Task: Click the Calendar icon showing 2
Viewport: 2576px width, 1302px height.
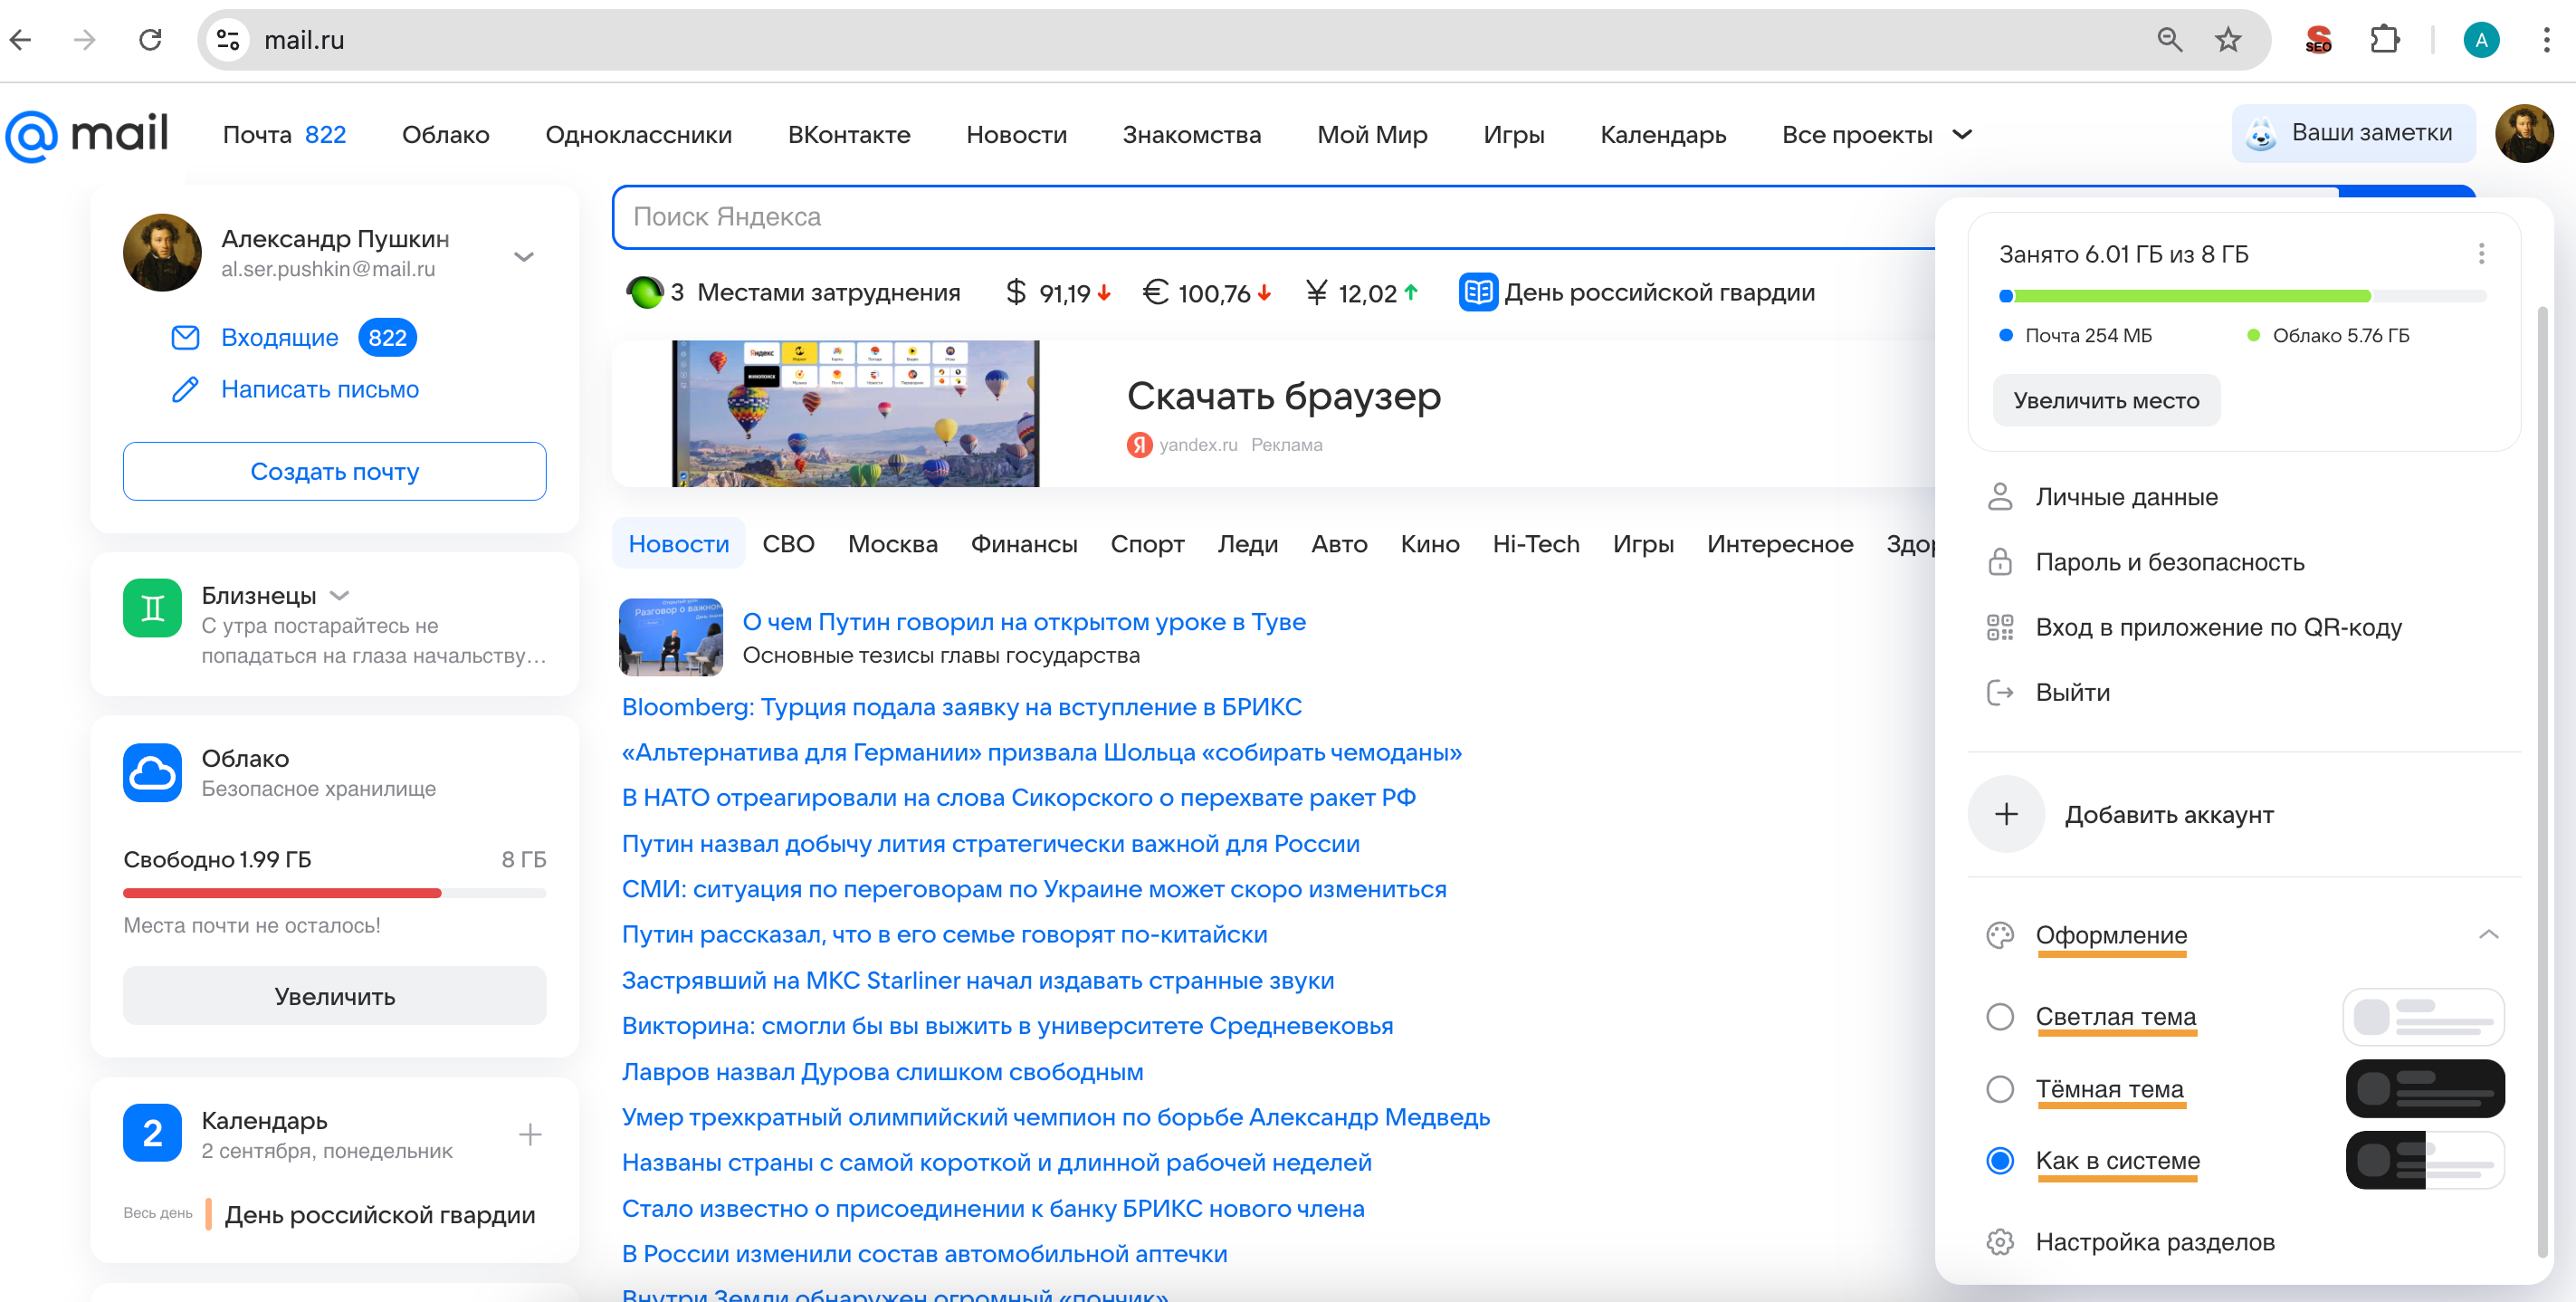Action: pyautogui.click(x=152, y=1133)
